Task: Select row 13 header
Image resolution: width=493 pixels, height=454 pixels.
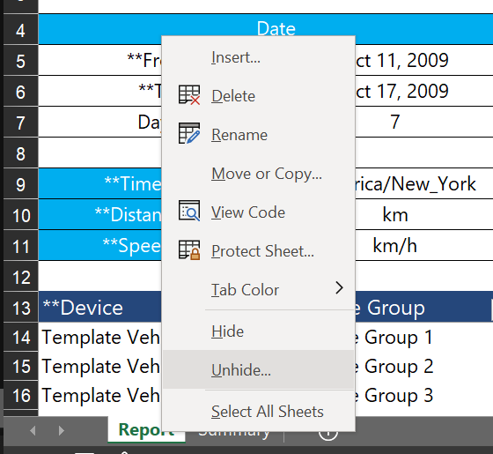Action: pos(21,308)
